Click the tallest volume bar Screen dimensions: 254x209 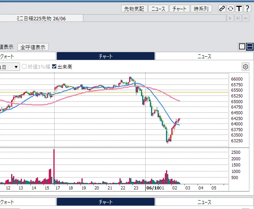coord(54,166)
